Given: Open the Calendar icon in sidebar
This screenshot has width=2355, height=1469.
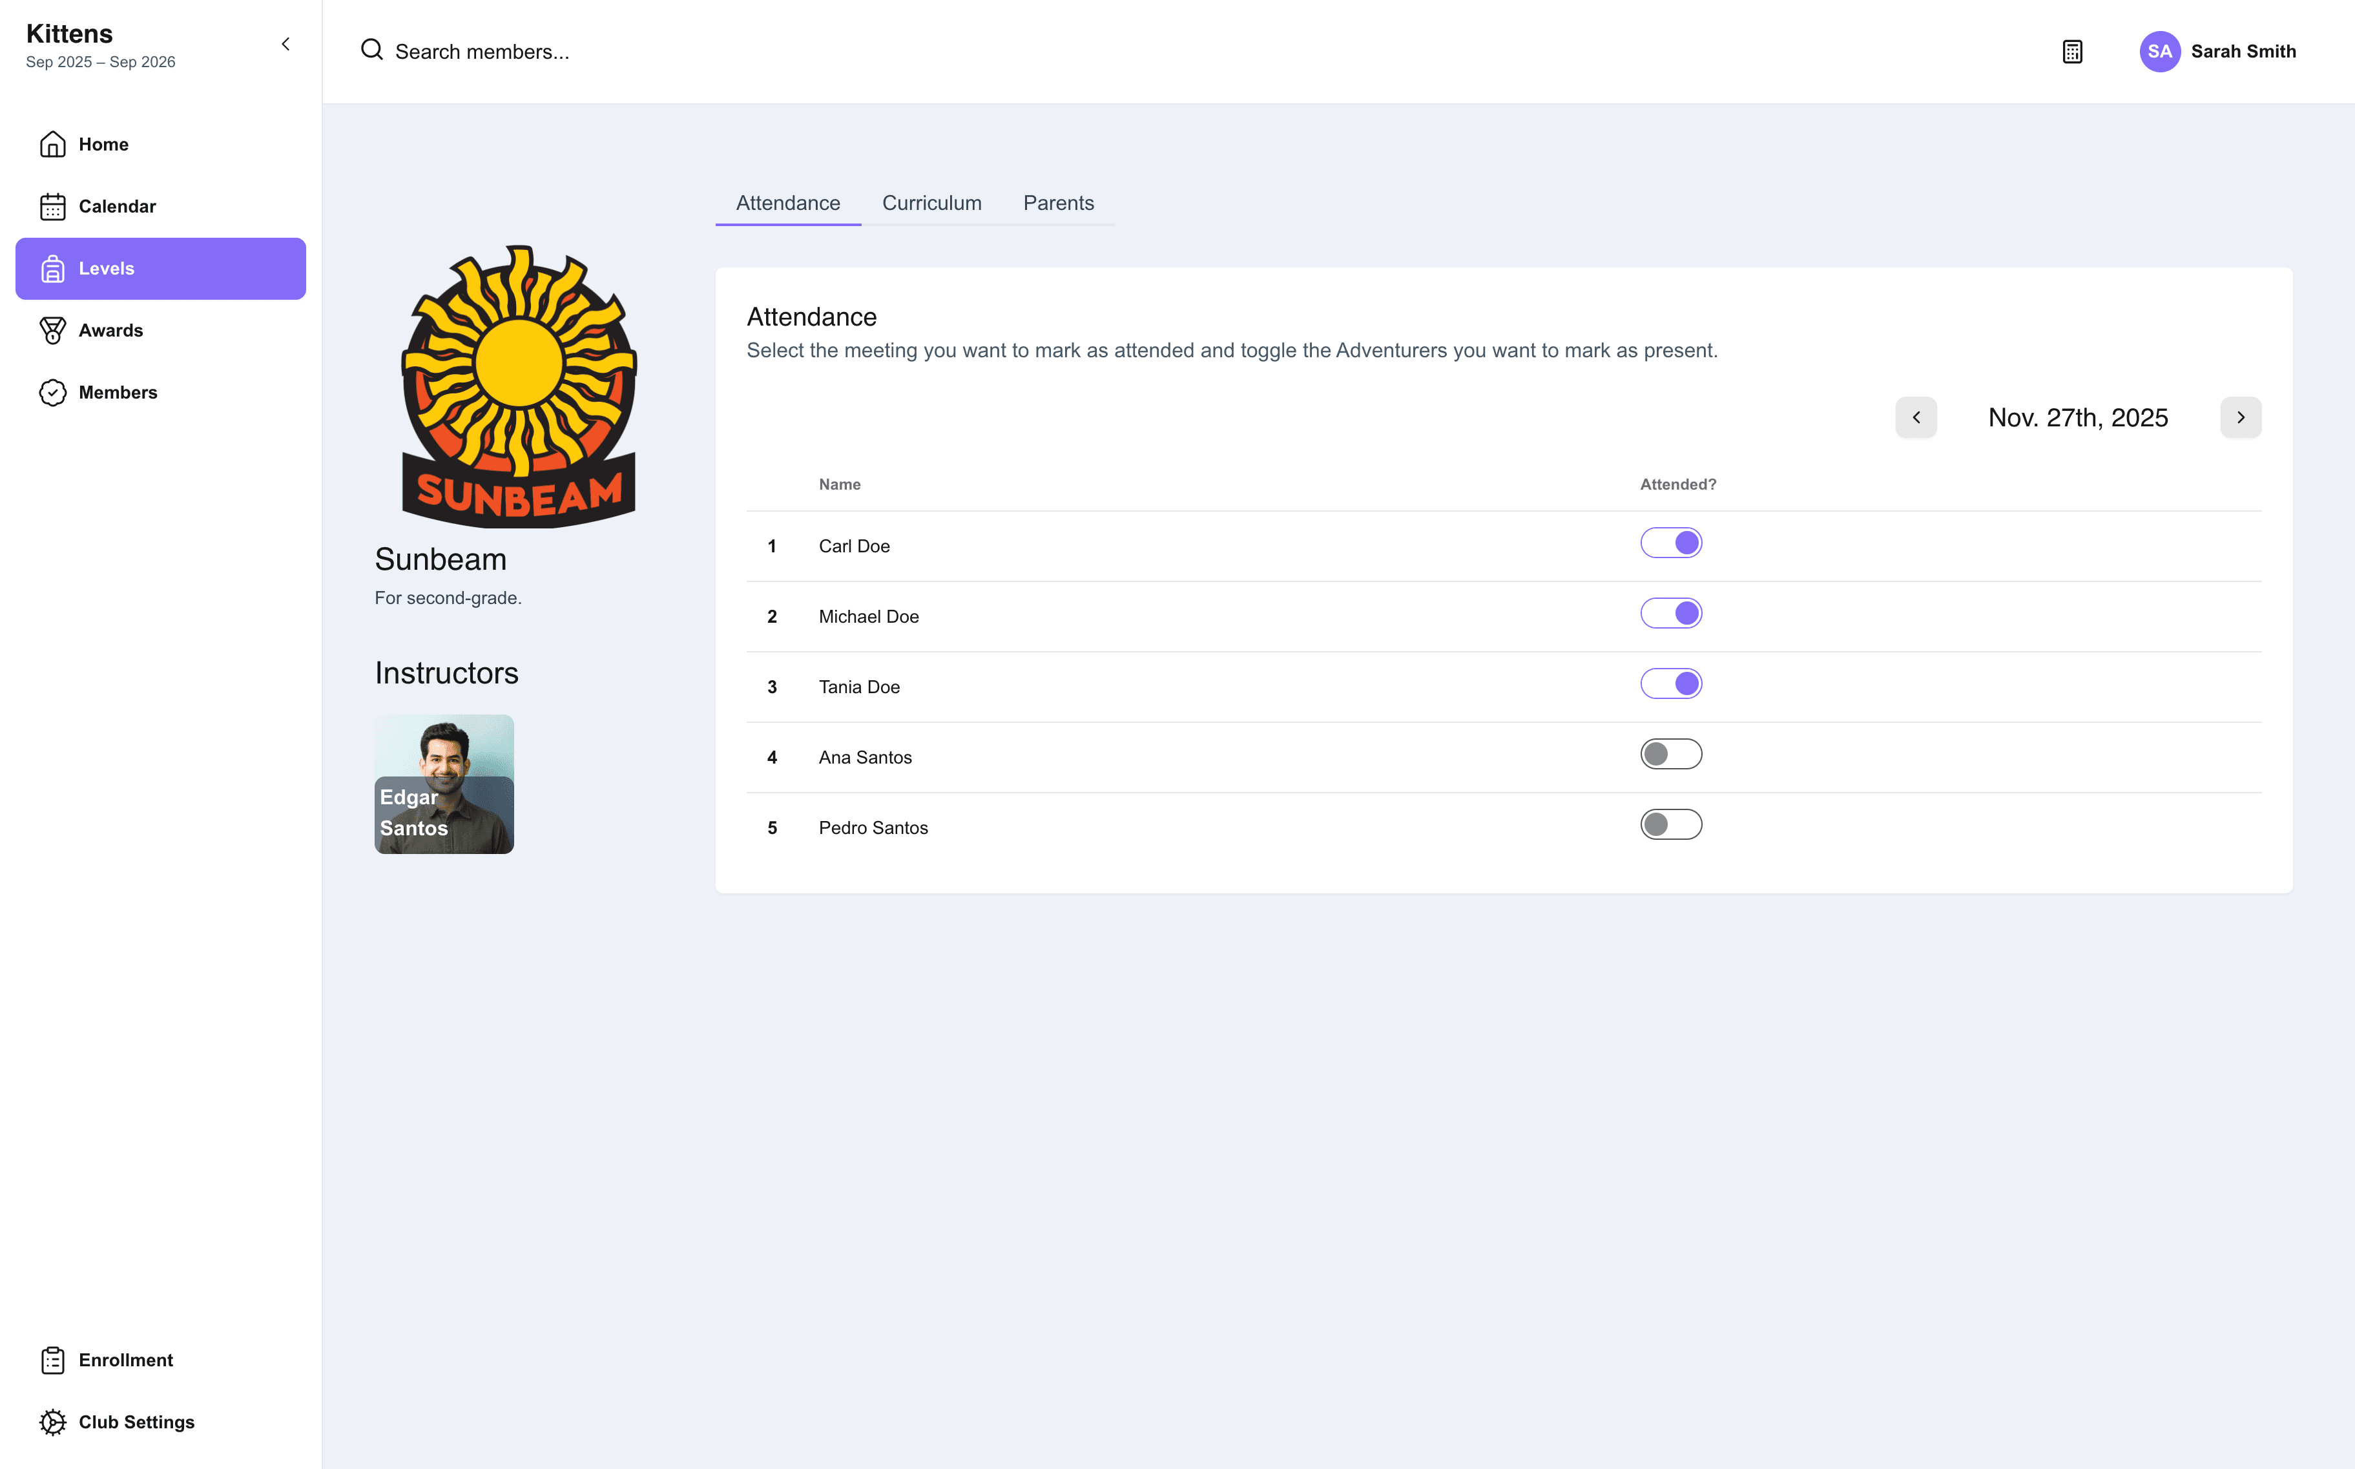Looking at the screenshot, I should [x=52, y=206].
